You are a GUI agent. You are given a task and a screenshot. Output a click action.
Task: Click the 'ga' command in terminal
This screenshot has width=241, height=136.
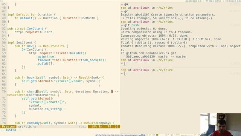pyautogui.click(x=126, y=4)
